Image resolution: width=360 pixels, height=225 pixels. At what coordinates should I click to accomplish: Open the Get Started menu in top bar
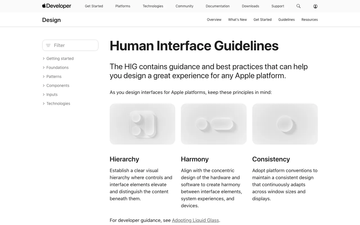pos(94,6)
